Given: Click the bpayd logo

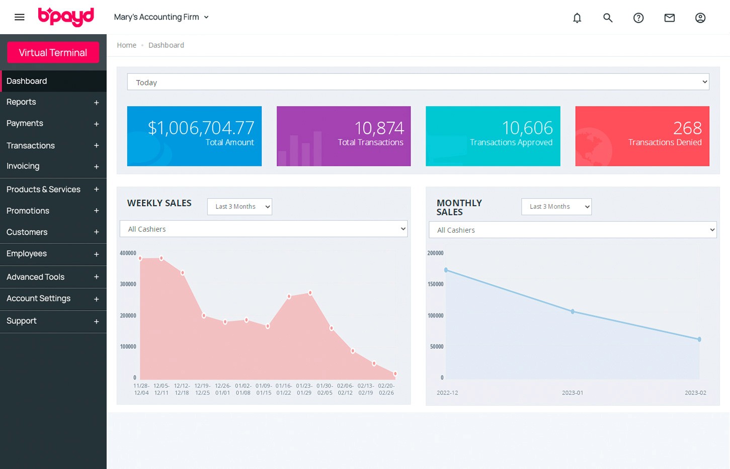Looking at the screenshot, I should [66, 17].
